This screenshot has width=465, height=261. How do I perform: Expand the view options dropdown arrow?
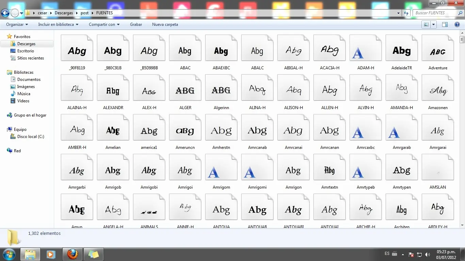tap(433, 24)
